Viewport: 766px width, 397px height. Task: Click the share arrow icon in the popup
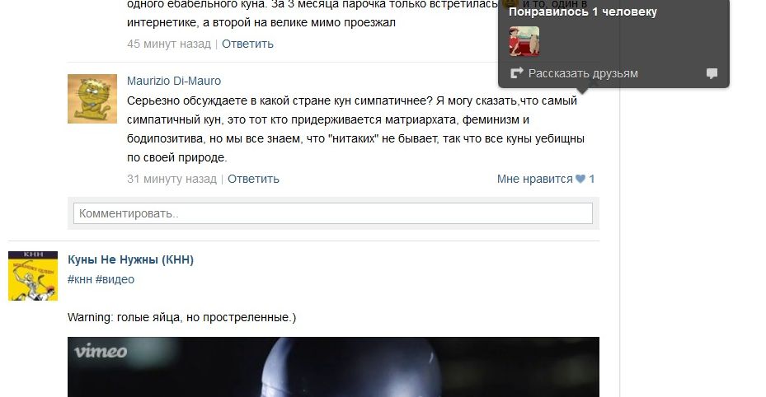(516, 73)
